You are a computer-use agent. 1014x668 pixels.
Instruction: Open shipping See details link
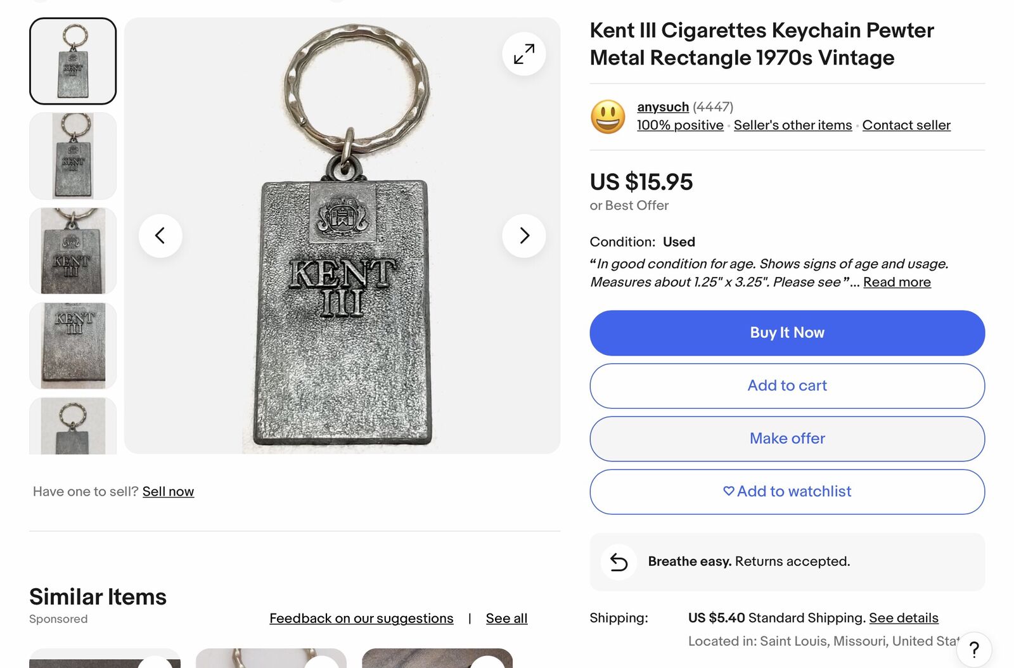point(903,618)
